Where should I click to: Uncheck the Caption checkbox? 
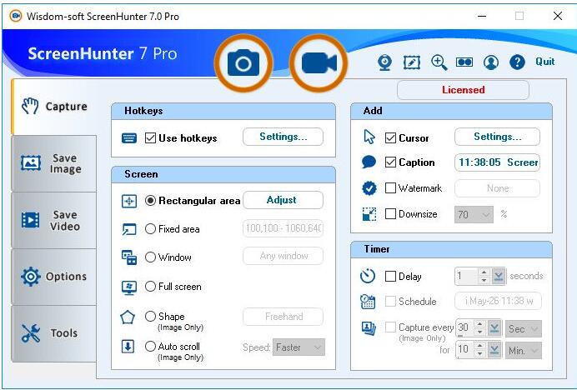(x=390, y=162)
